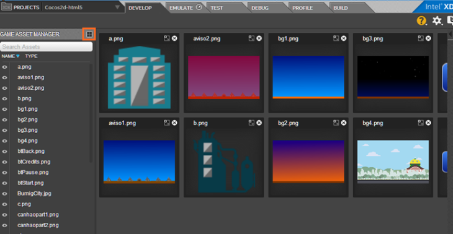
Task: Close the a.png thumbnail card
Action: pos(174,38)
